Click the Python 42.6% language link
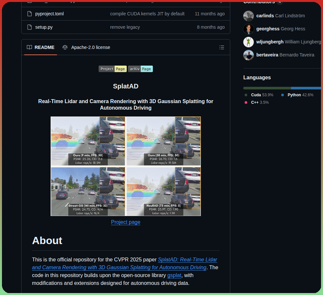Screen dimensions: 323x295 tap(297, 95)
